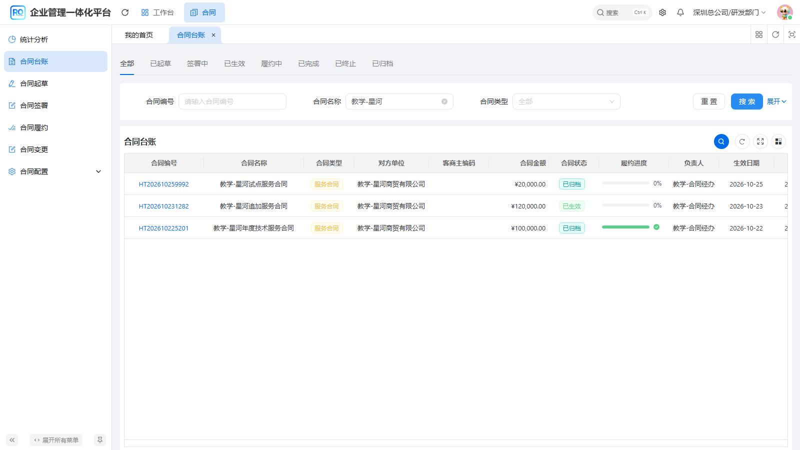The height and width of the screenshot is (450, 800).
Task: Click the table fullscreen expand icon
Action: click(x=760, y=141)
